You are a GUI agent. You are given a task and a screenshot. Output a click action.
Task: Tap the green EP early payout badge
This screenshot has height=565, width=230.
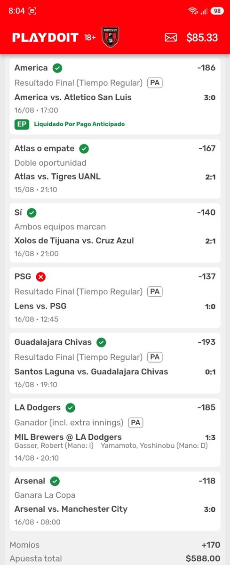point(22,124)
